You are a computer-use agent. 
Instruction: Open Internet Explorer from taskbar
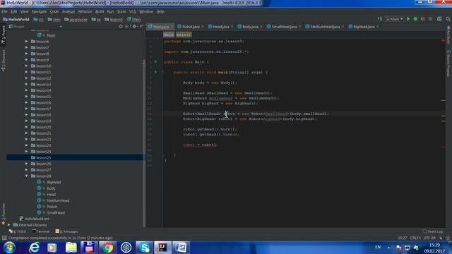(x=34, y=248)
